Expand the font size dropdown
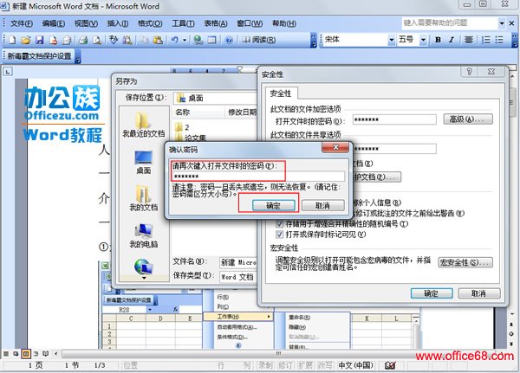 pyautogui.click(x=425, y=40)
